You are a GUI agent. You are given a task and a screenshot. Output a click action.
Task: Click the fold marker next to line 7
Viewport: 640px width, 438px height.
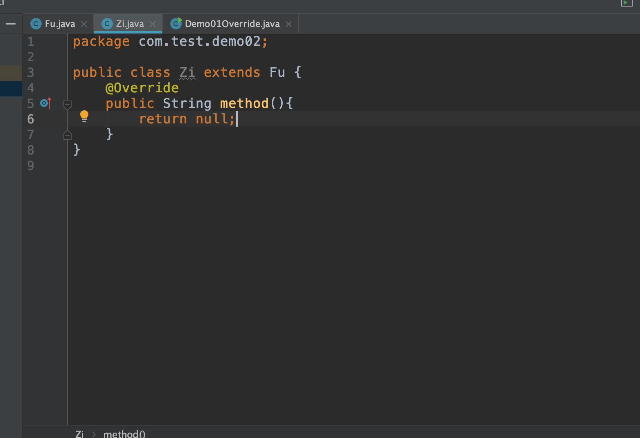(x=67, y=134)
